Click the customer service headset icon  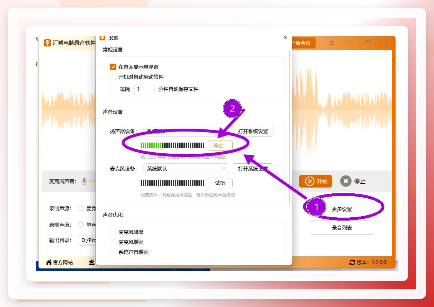click(x=92, y=262)
